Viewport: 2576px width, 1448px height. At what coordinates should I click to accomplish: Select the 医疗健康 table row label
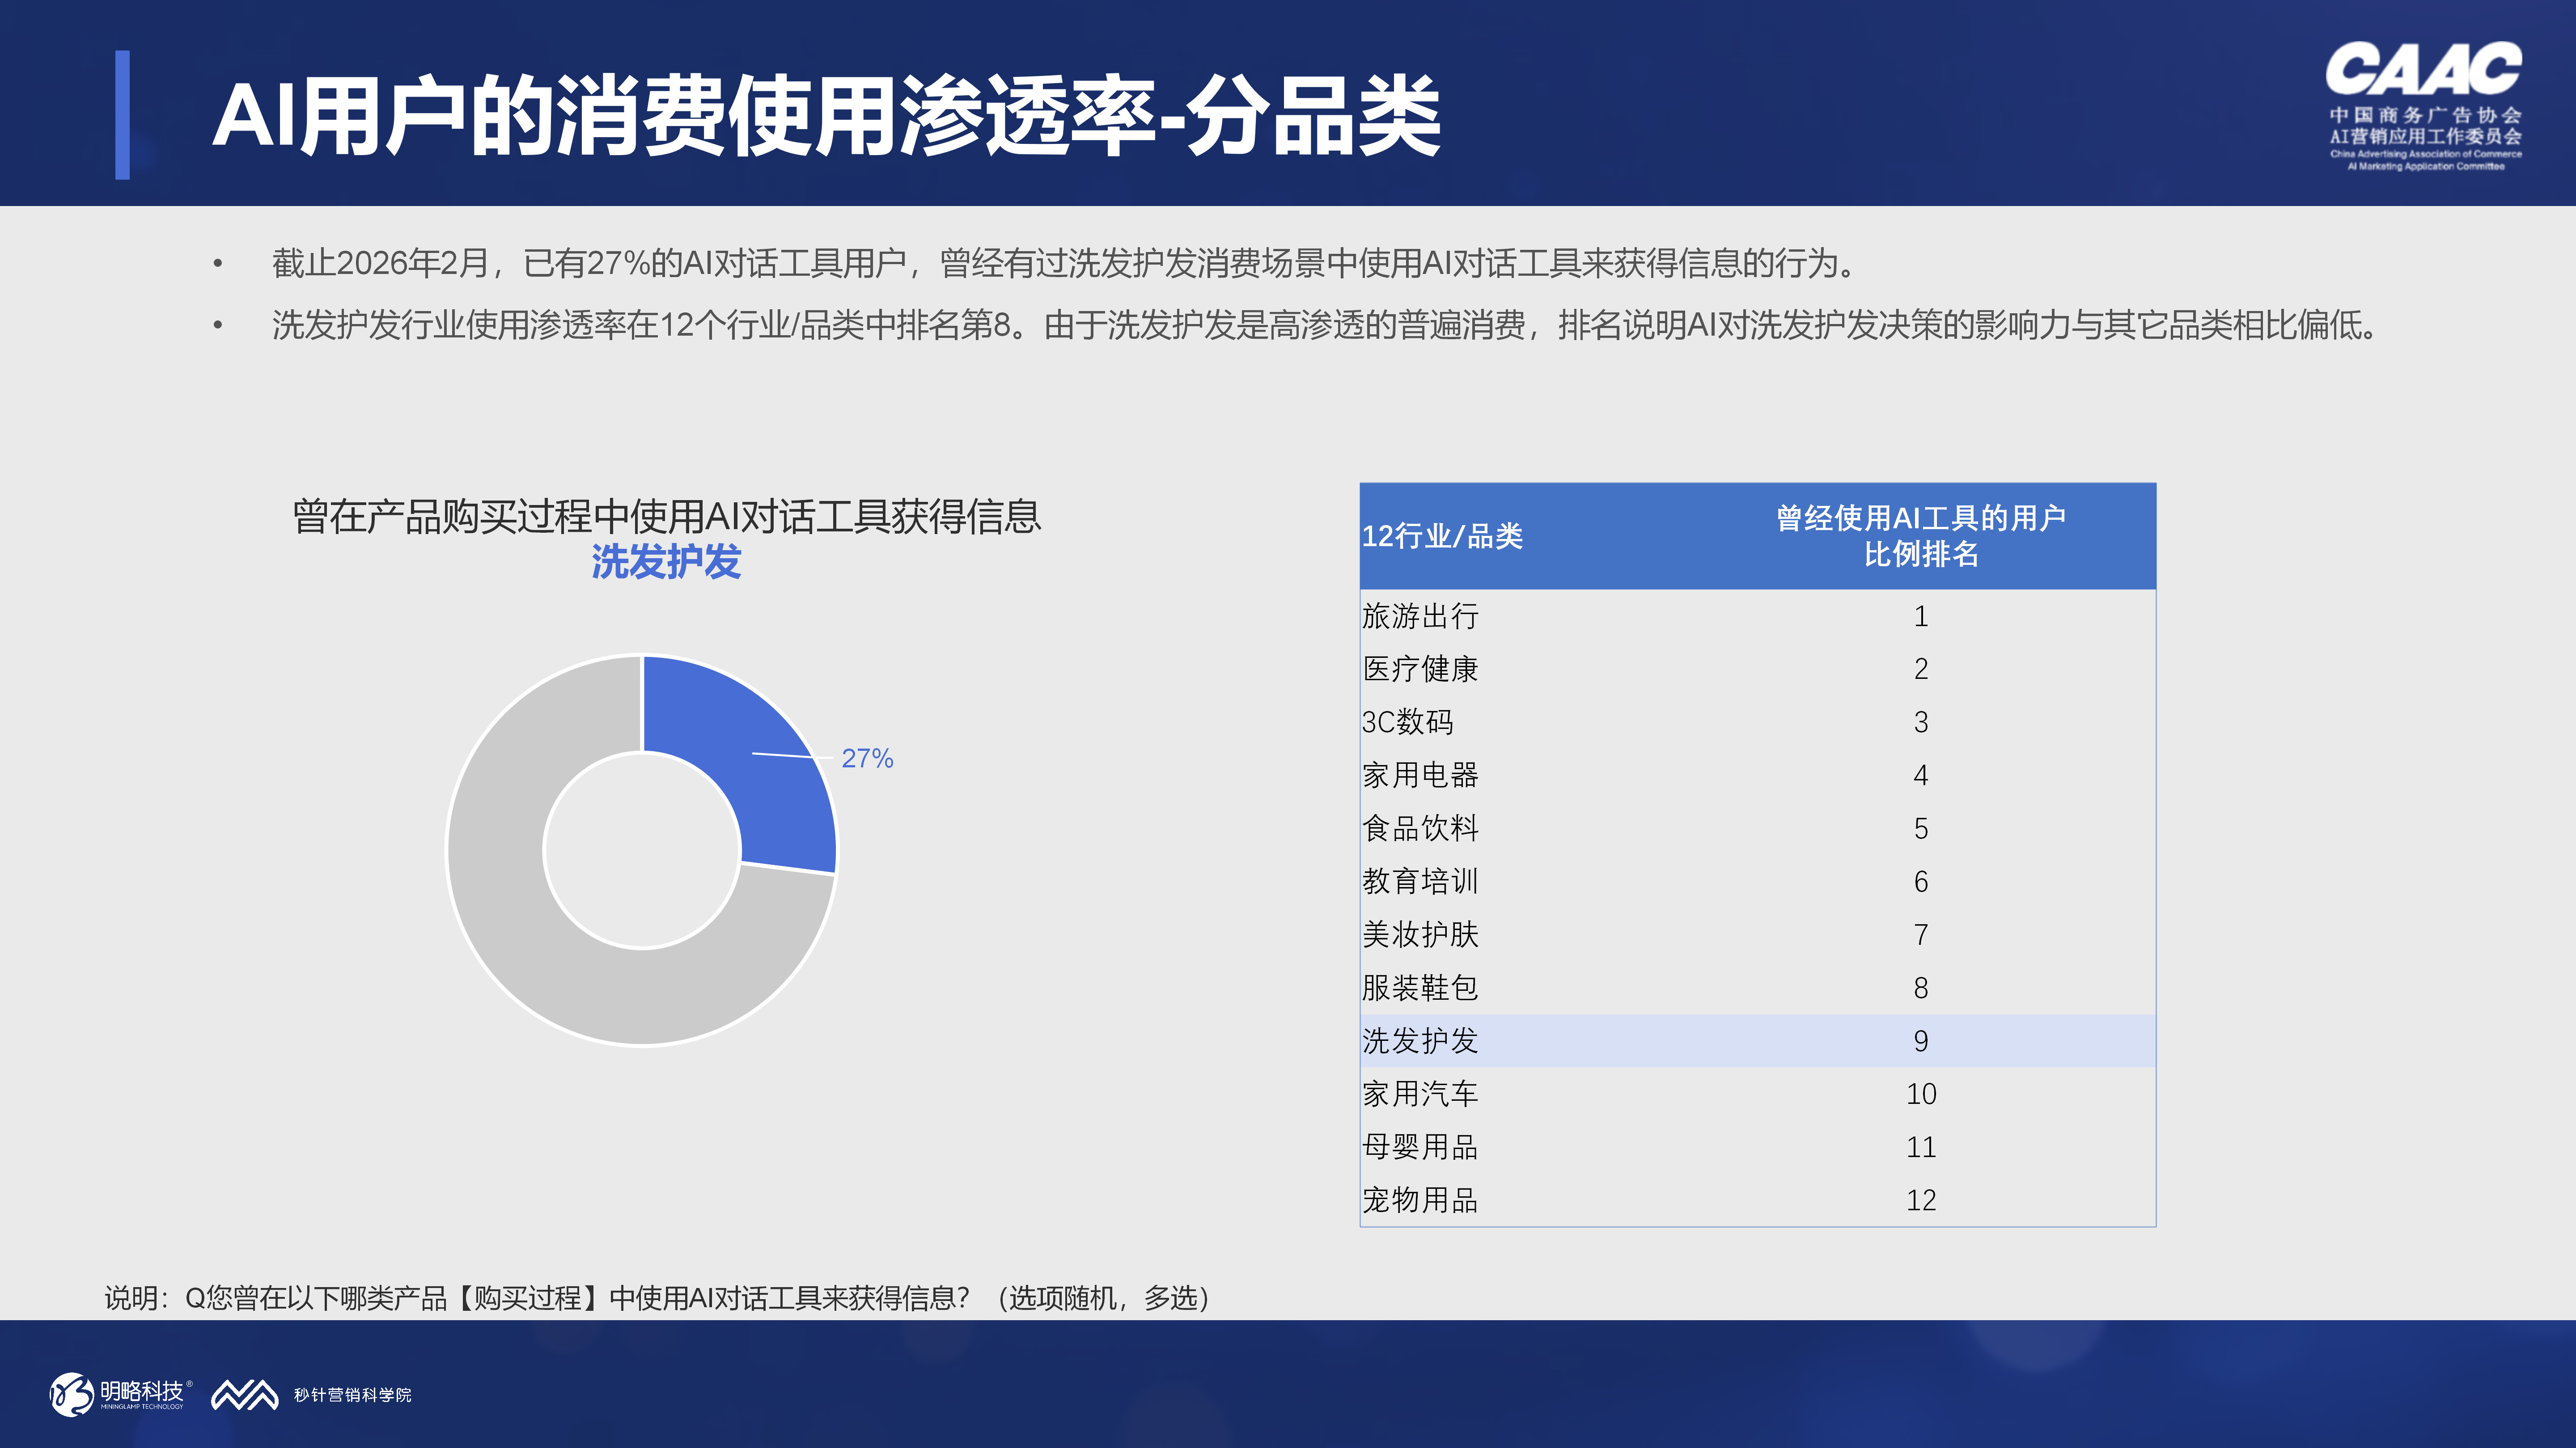click(x=1420, y=669)
